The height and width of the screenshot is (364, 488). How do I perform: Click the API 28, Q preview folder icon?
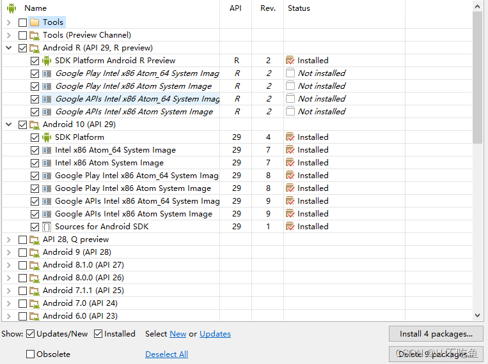(35, 239)
